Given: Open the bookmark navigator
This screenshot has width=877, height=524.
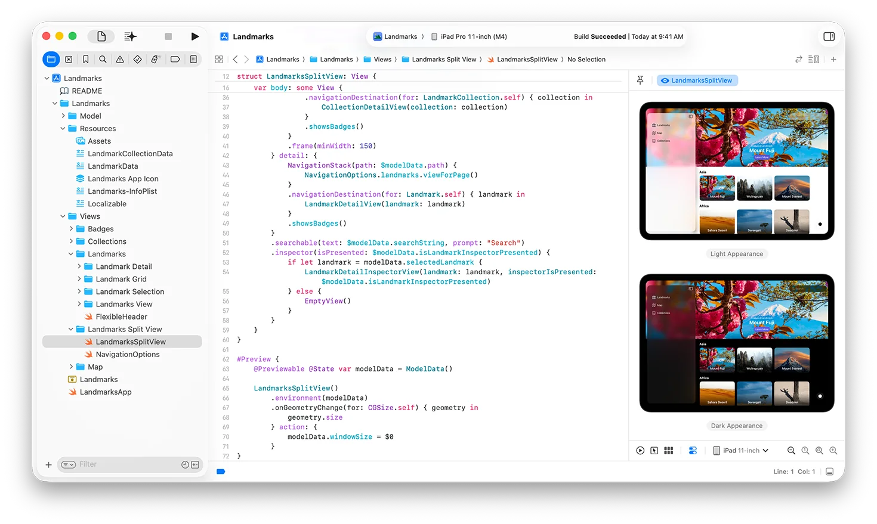Looking at the screenshot, I should (x=86, y=59).
